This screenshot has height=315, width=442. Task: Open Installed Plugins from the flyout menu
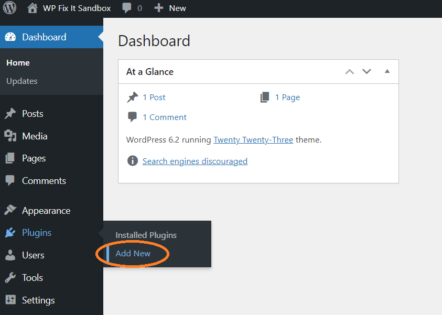[x=146, y=235]
